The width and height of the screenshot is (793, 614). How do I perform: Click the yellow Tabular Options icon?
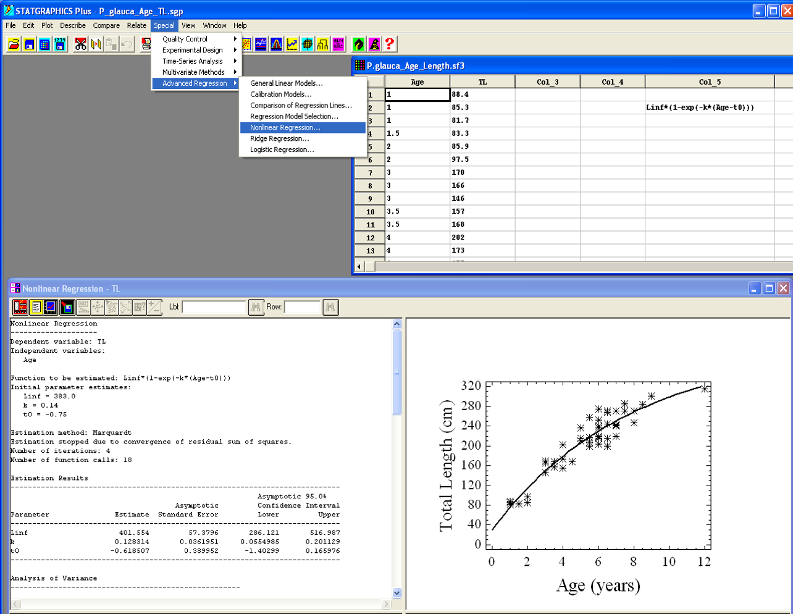[36, 307]
